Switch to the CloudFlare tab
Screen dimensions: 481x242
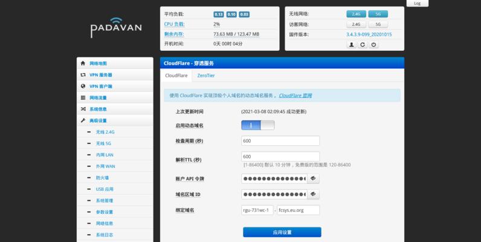point(176,76)
